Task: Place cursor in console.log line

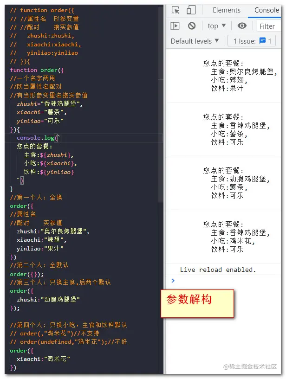Action: tap(39, 138)
